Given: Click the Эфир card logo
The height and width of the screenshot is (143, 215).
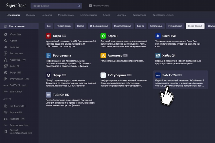Looking at the screenshot, I should click(48, 75).
